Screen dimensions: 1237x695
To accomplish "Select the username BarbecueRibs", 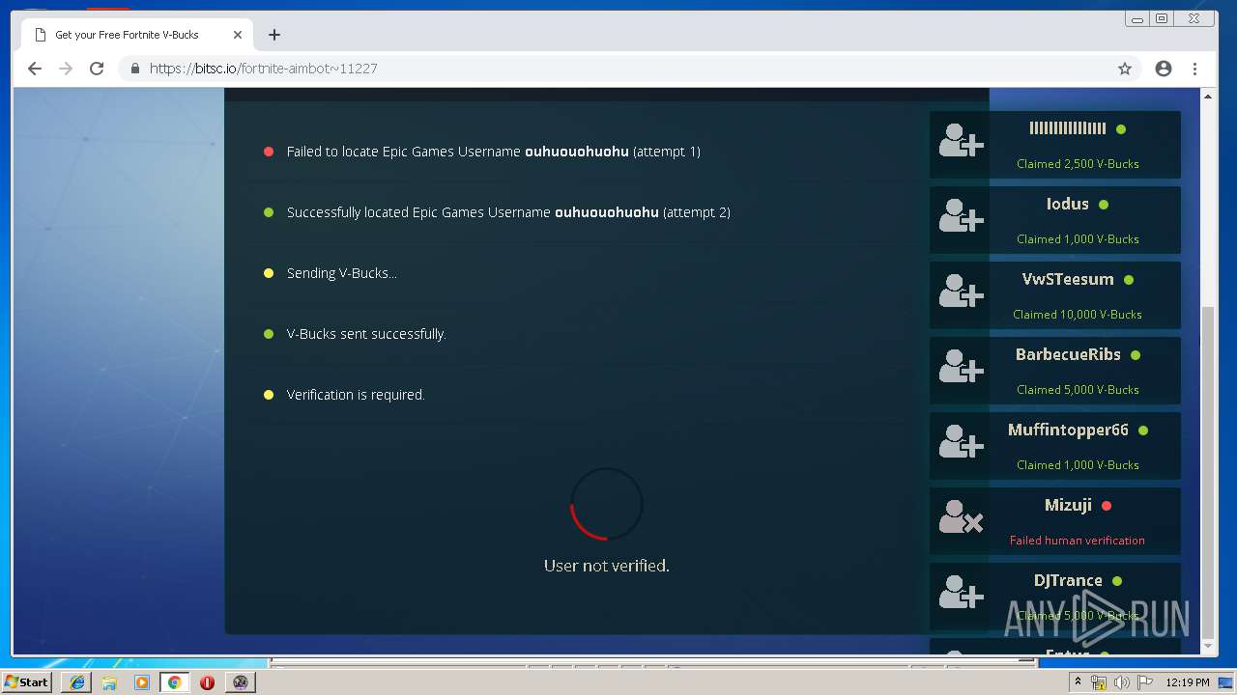I will [1068, 354].
